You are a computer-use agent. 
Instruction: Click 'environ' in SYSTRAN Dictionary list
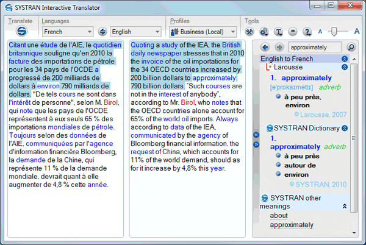point(296,175)
